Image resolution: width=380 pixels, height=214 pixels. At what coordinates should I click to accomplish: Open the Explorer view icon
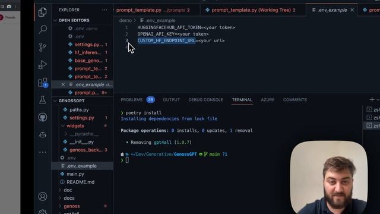[x=43, y=12]
